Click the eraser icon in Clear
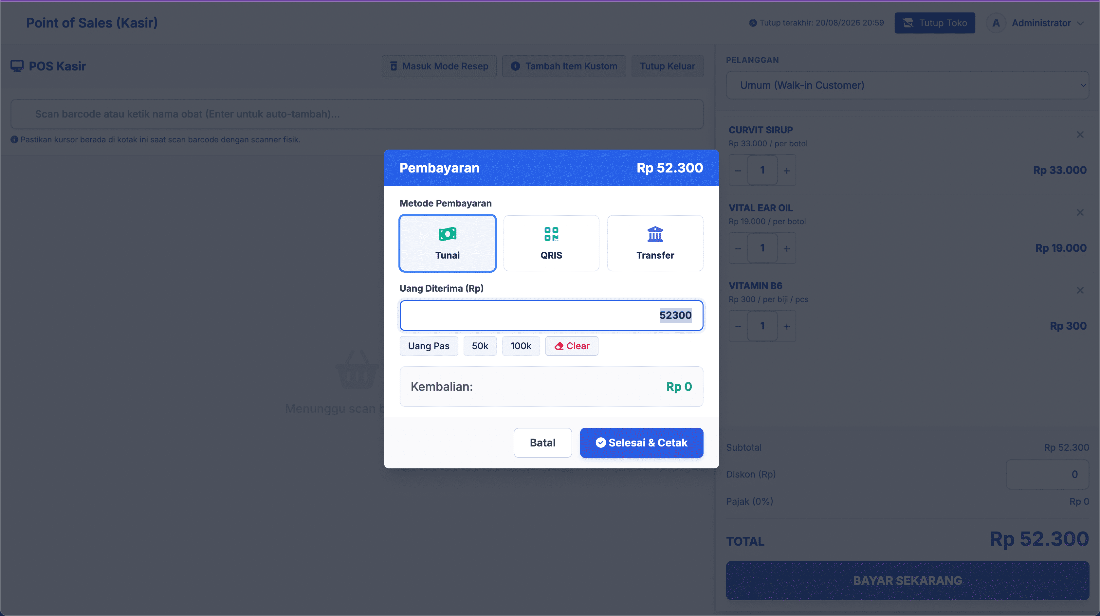1100x616 pixels. point(559,346)
